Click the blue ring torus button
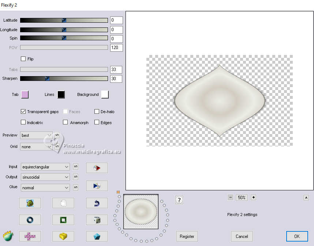Image resolution: width=314 pixels, height=246 pixels. click(30, 220)
